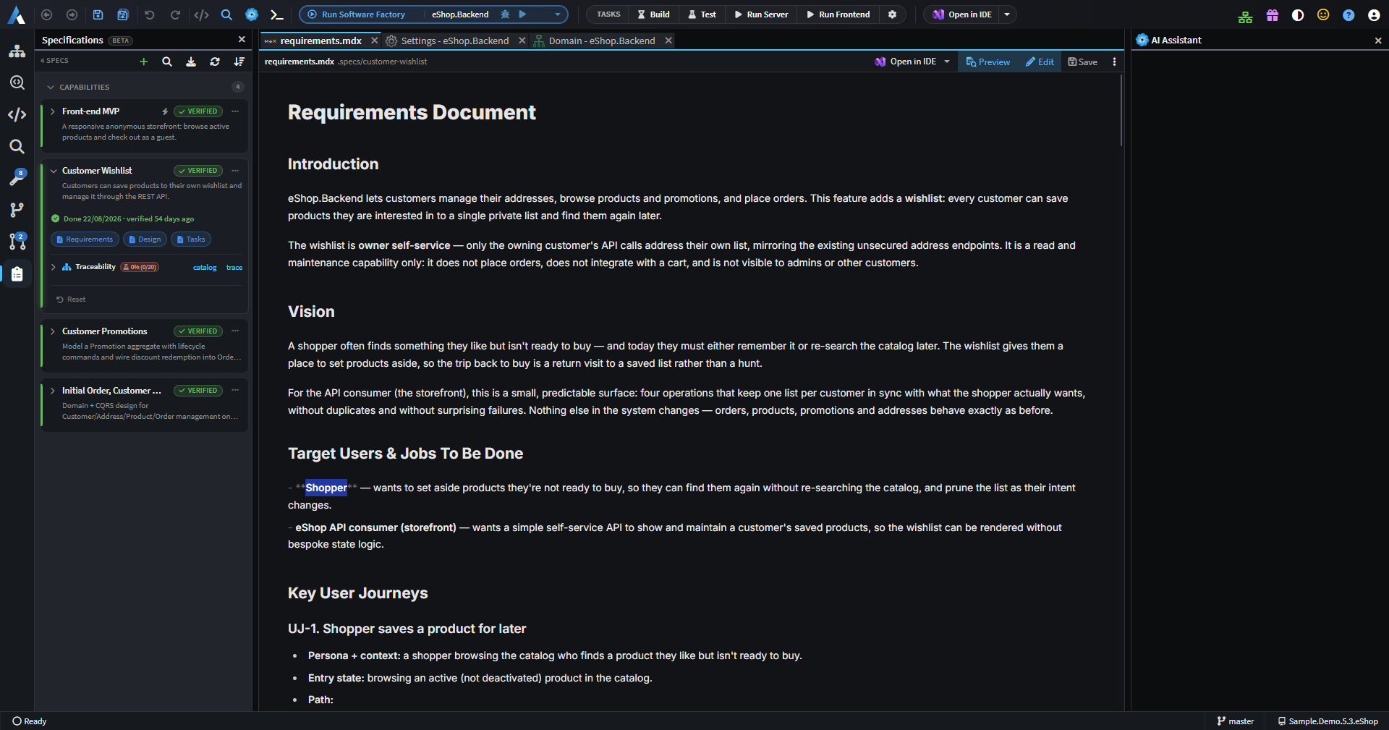The height and width of the screenshot is (730, 1389).
Task: Collapse the Capabilities group
Action: point(51,87)
